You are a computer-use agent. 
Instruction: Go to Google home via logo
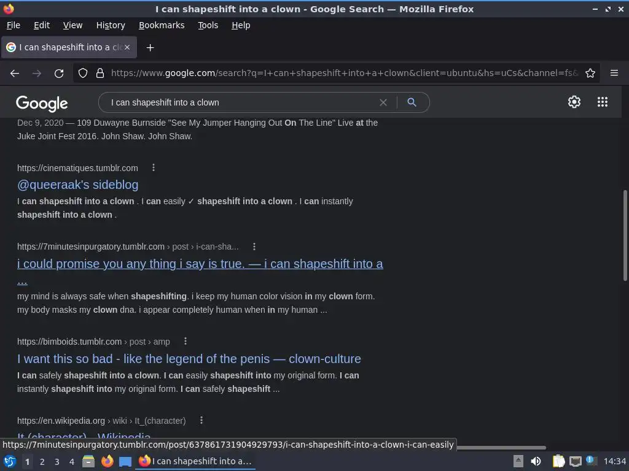(42, 103)
